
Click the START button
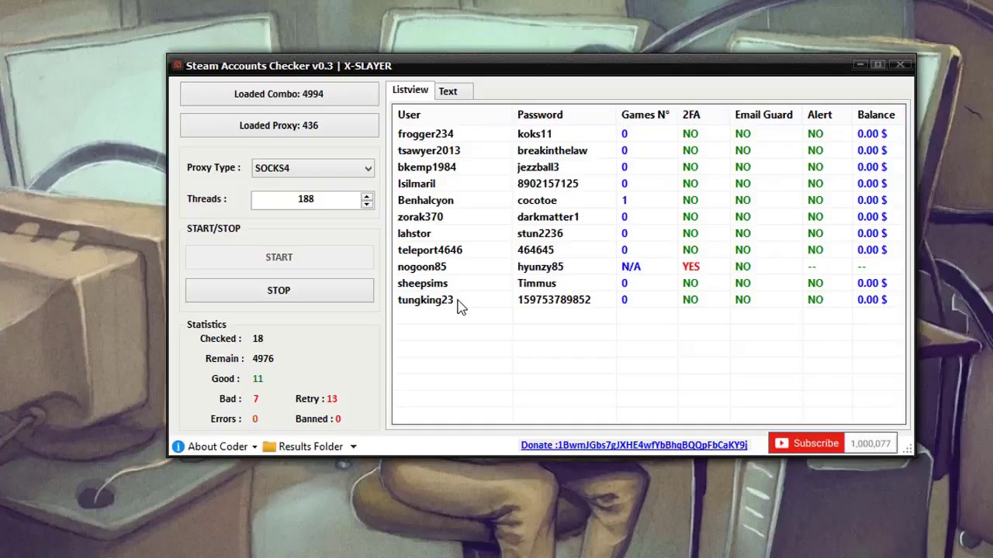pos(279,257)
